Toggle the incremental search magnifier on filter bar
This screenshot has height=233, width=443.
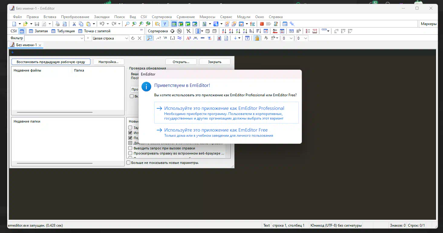pyautogui.click(x=149, y=38)
